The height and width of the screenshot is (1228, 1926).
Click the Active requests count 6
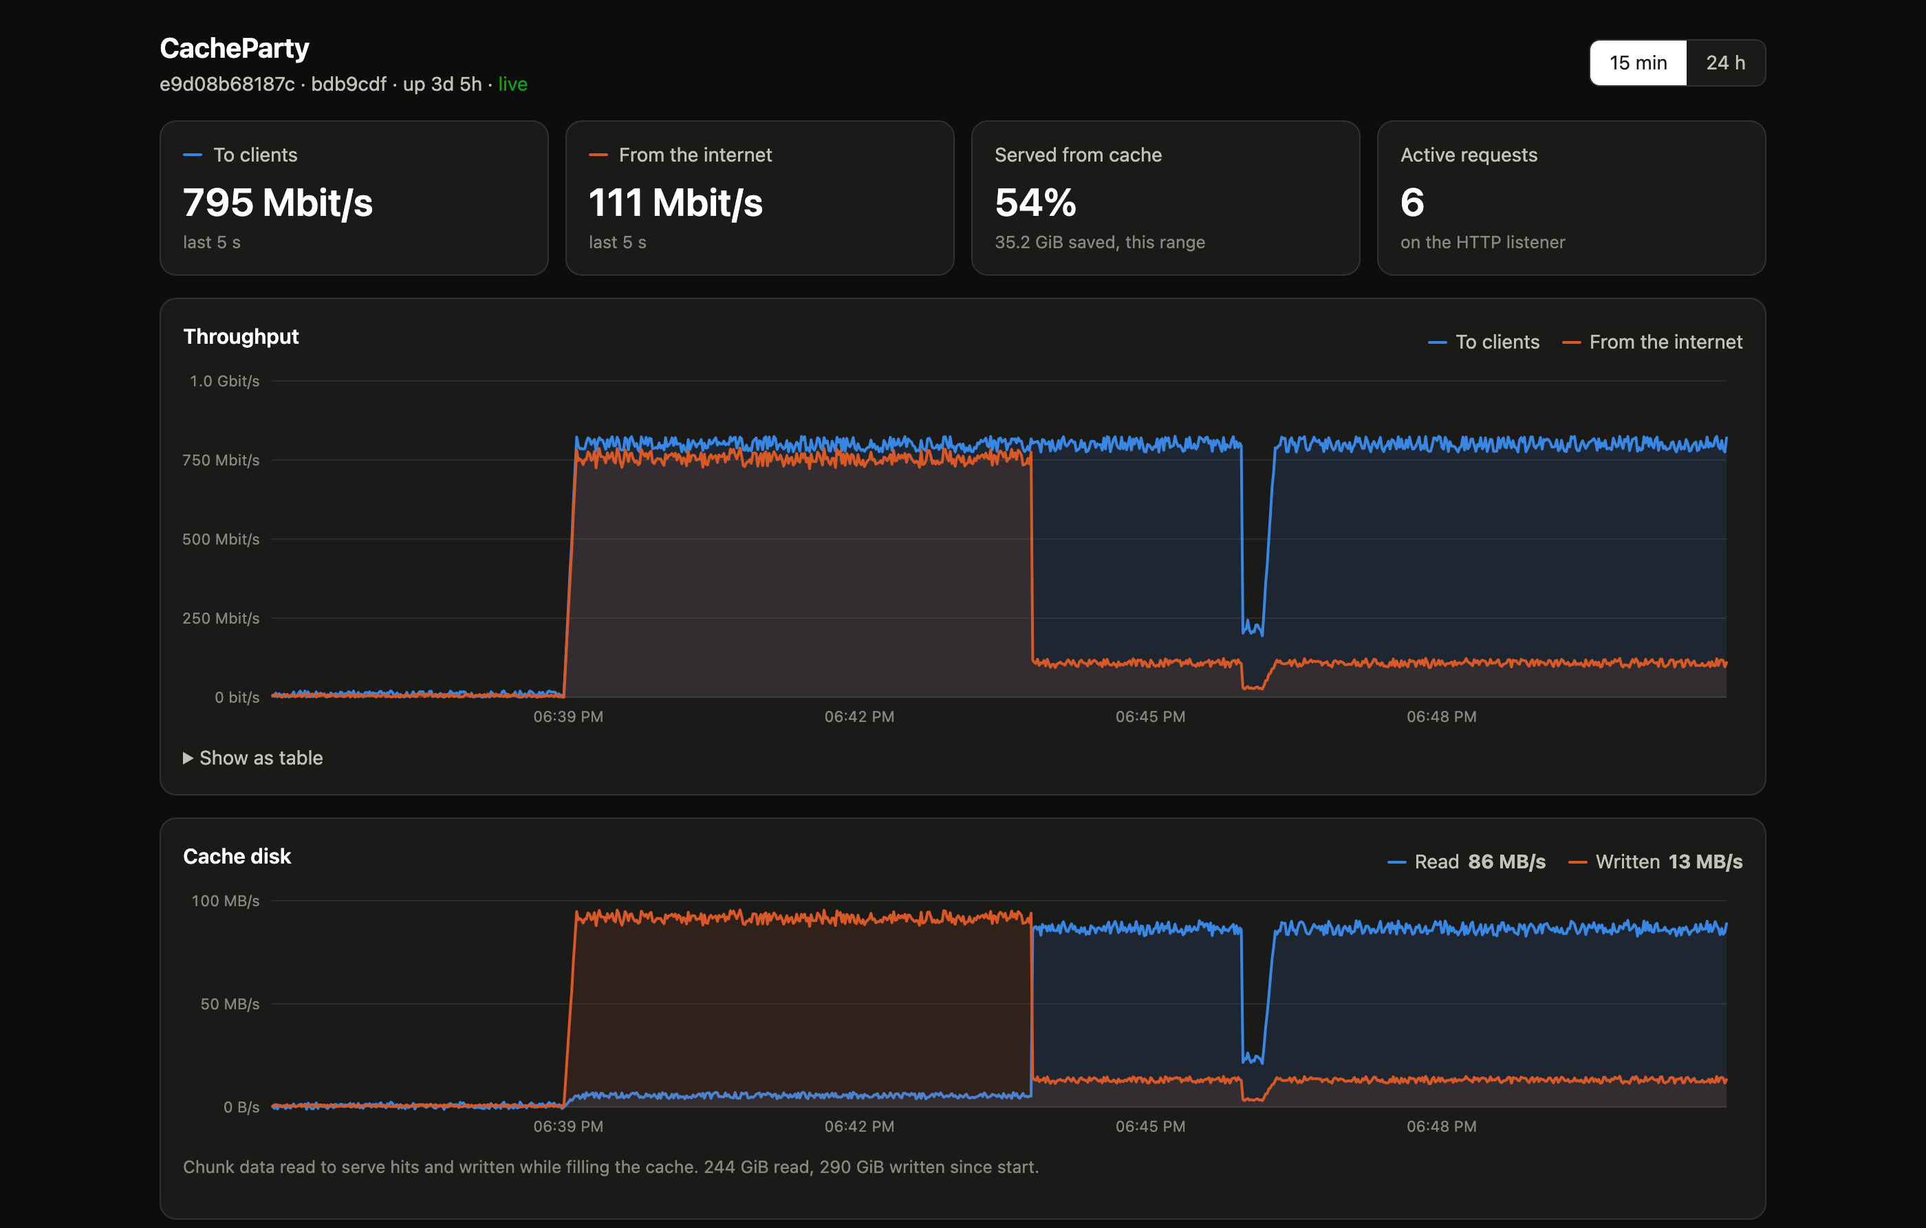1412,202
